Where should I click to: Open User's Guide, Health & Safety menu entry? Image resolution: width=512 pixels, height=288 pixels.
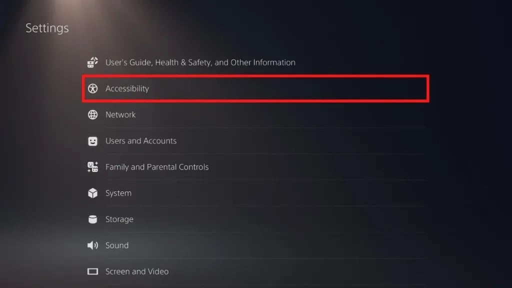tap(200, 62)
